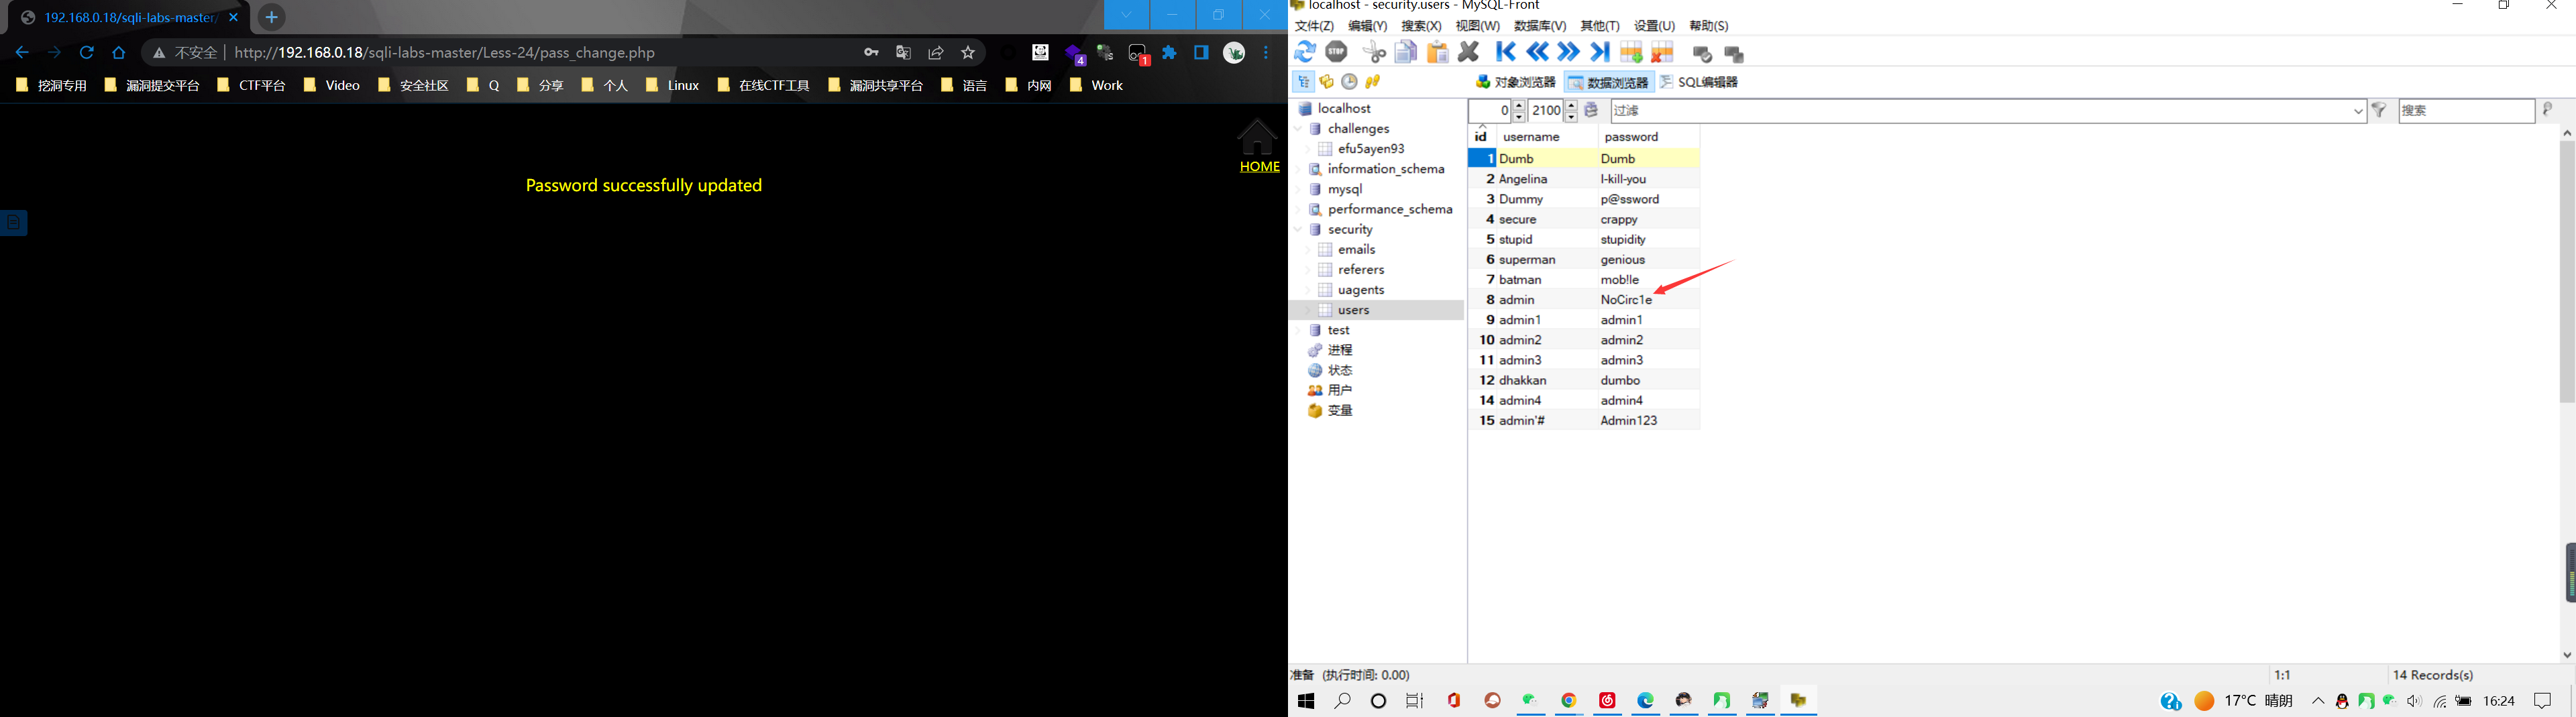Expand the test database node
Image resolution: width=2576 pixels, height=717 pixels.
(1298, 330)
